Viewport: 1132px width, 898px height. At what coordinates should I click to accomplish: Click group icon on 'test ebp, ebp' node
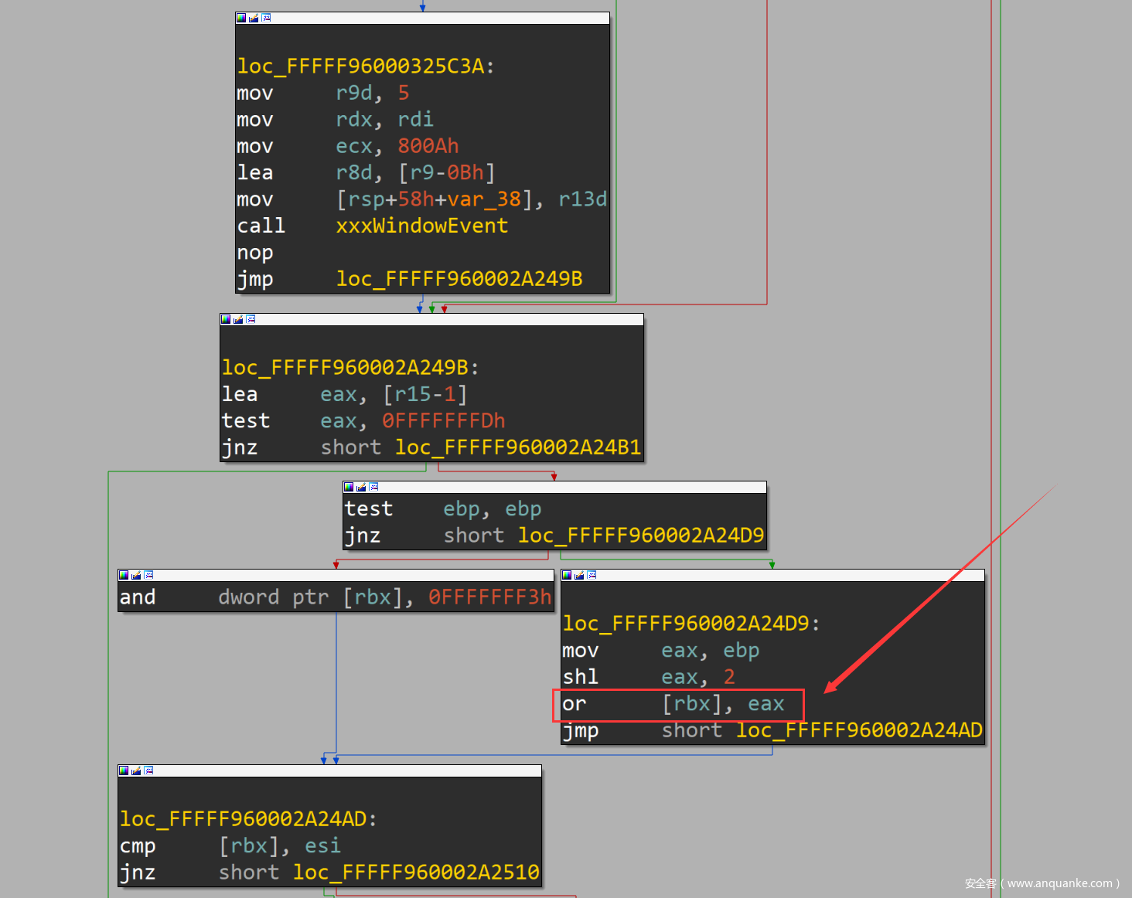tap(373, 487)
